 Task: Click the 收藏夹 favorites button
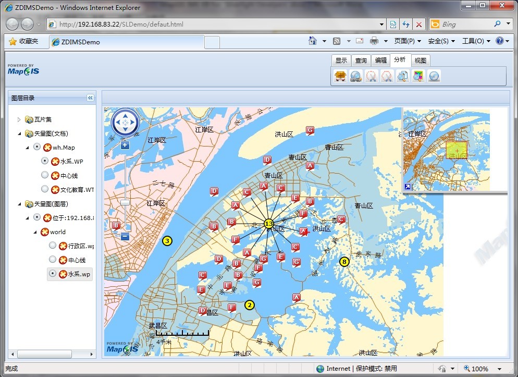click(23, 41)
